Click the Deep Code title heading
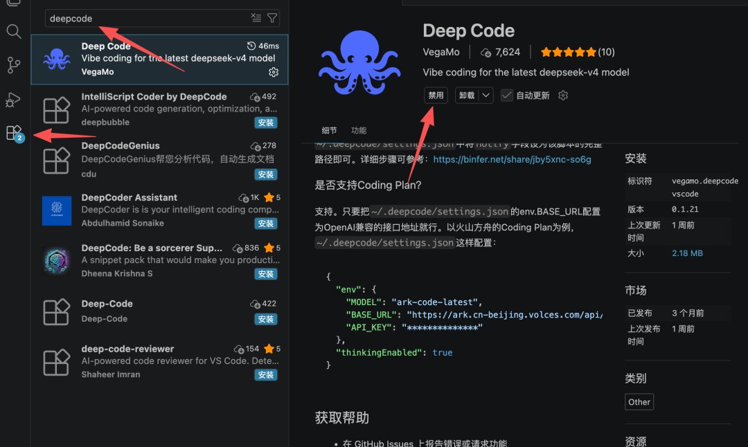 point(468,30)
